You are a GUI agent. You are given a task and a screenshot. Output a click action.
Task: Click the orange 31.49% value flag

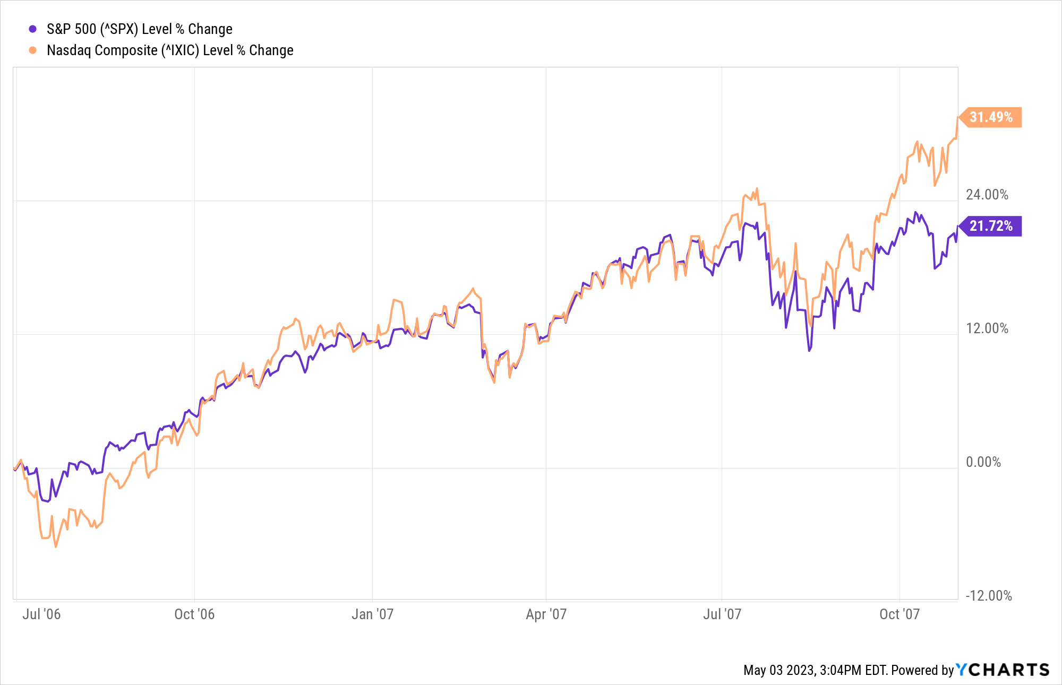tap(990, 117)
